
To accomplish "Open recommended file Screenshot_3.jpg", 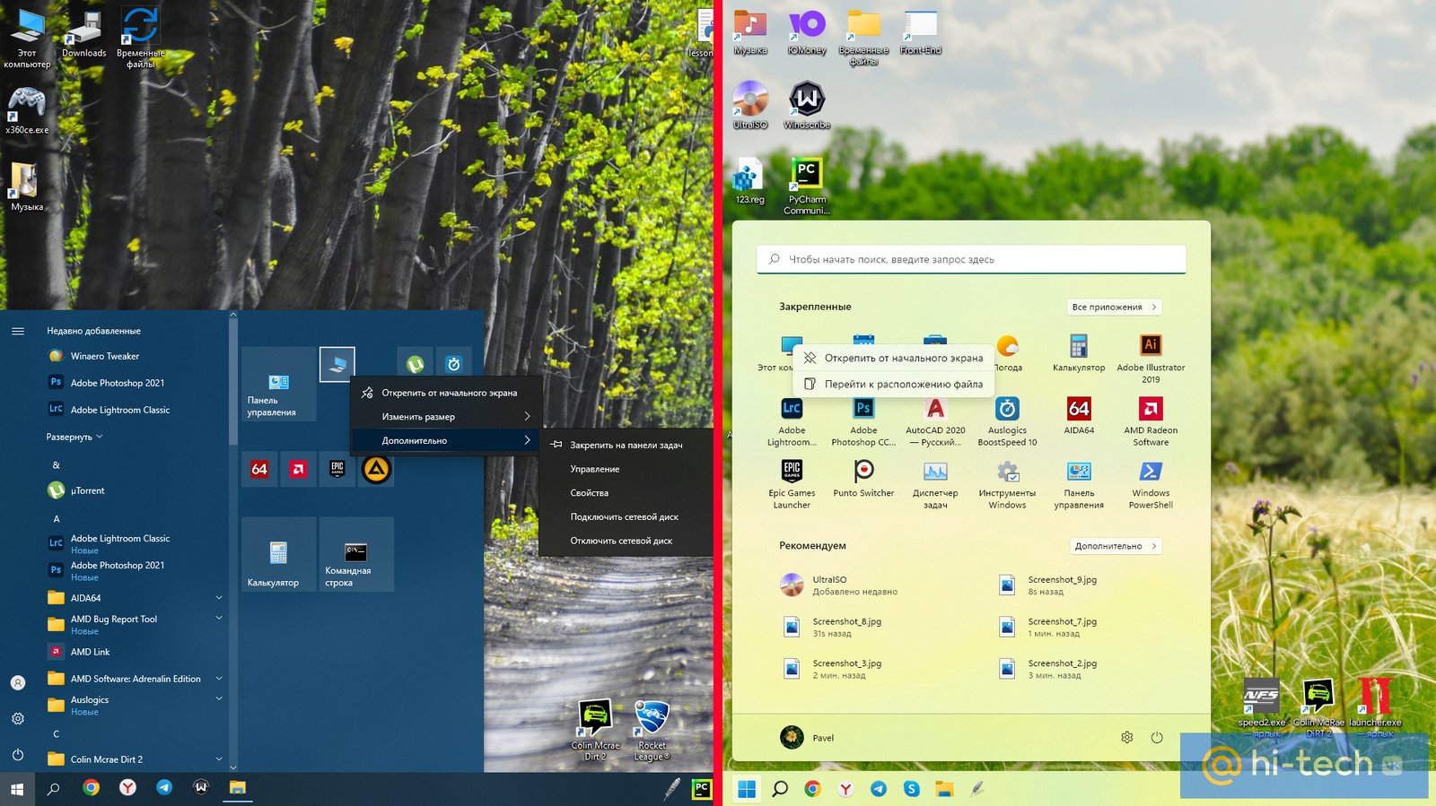I will (832, 669).
